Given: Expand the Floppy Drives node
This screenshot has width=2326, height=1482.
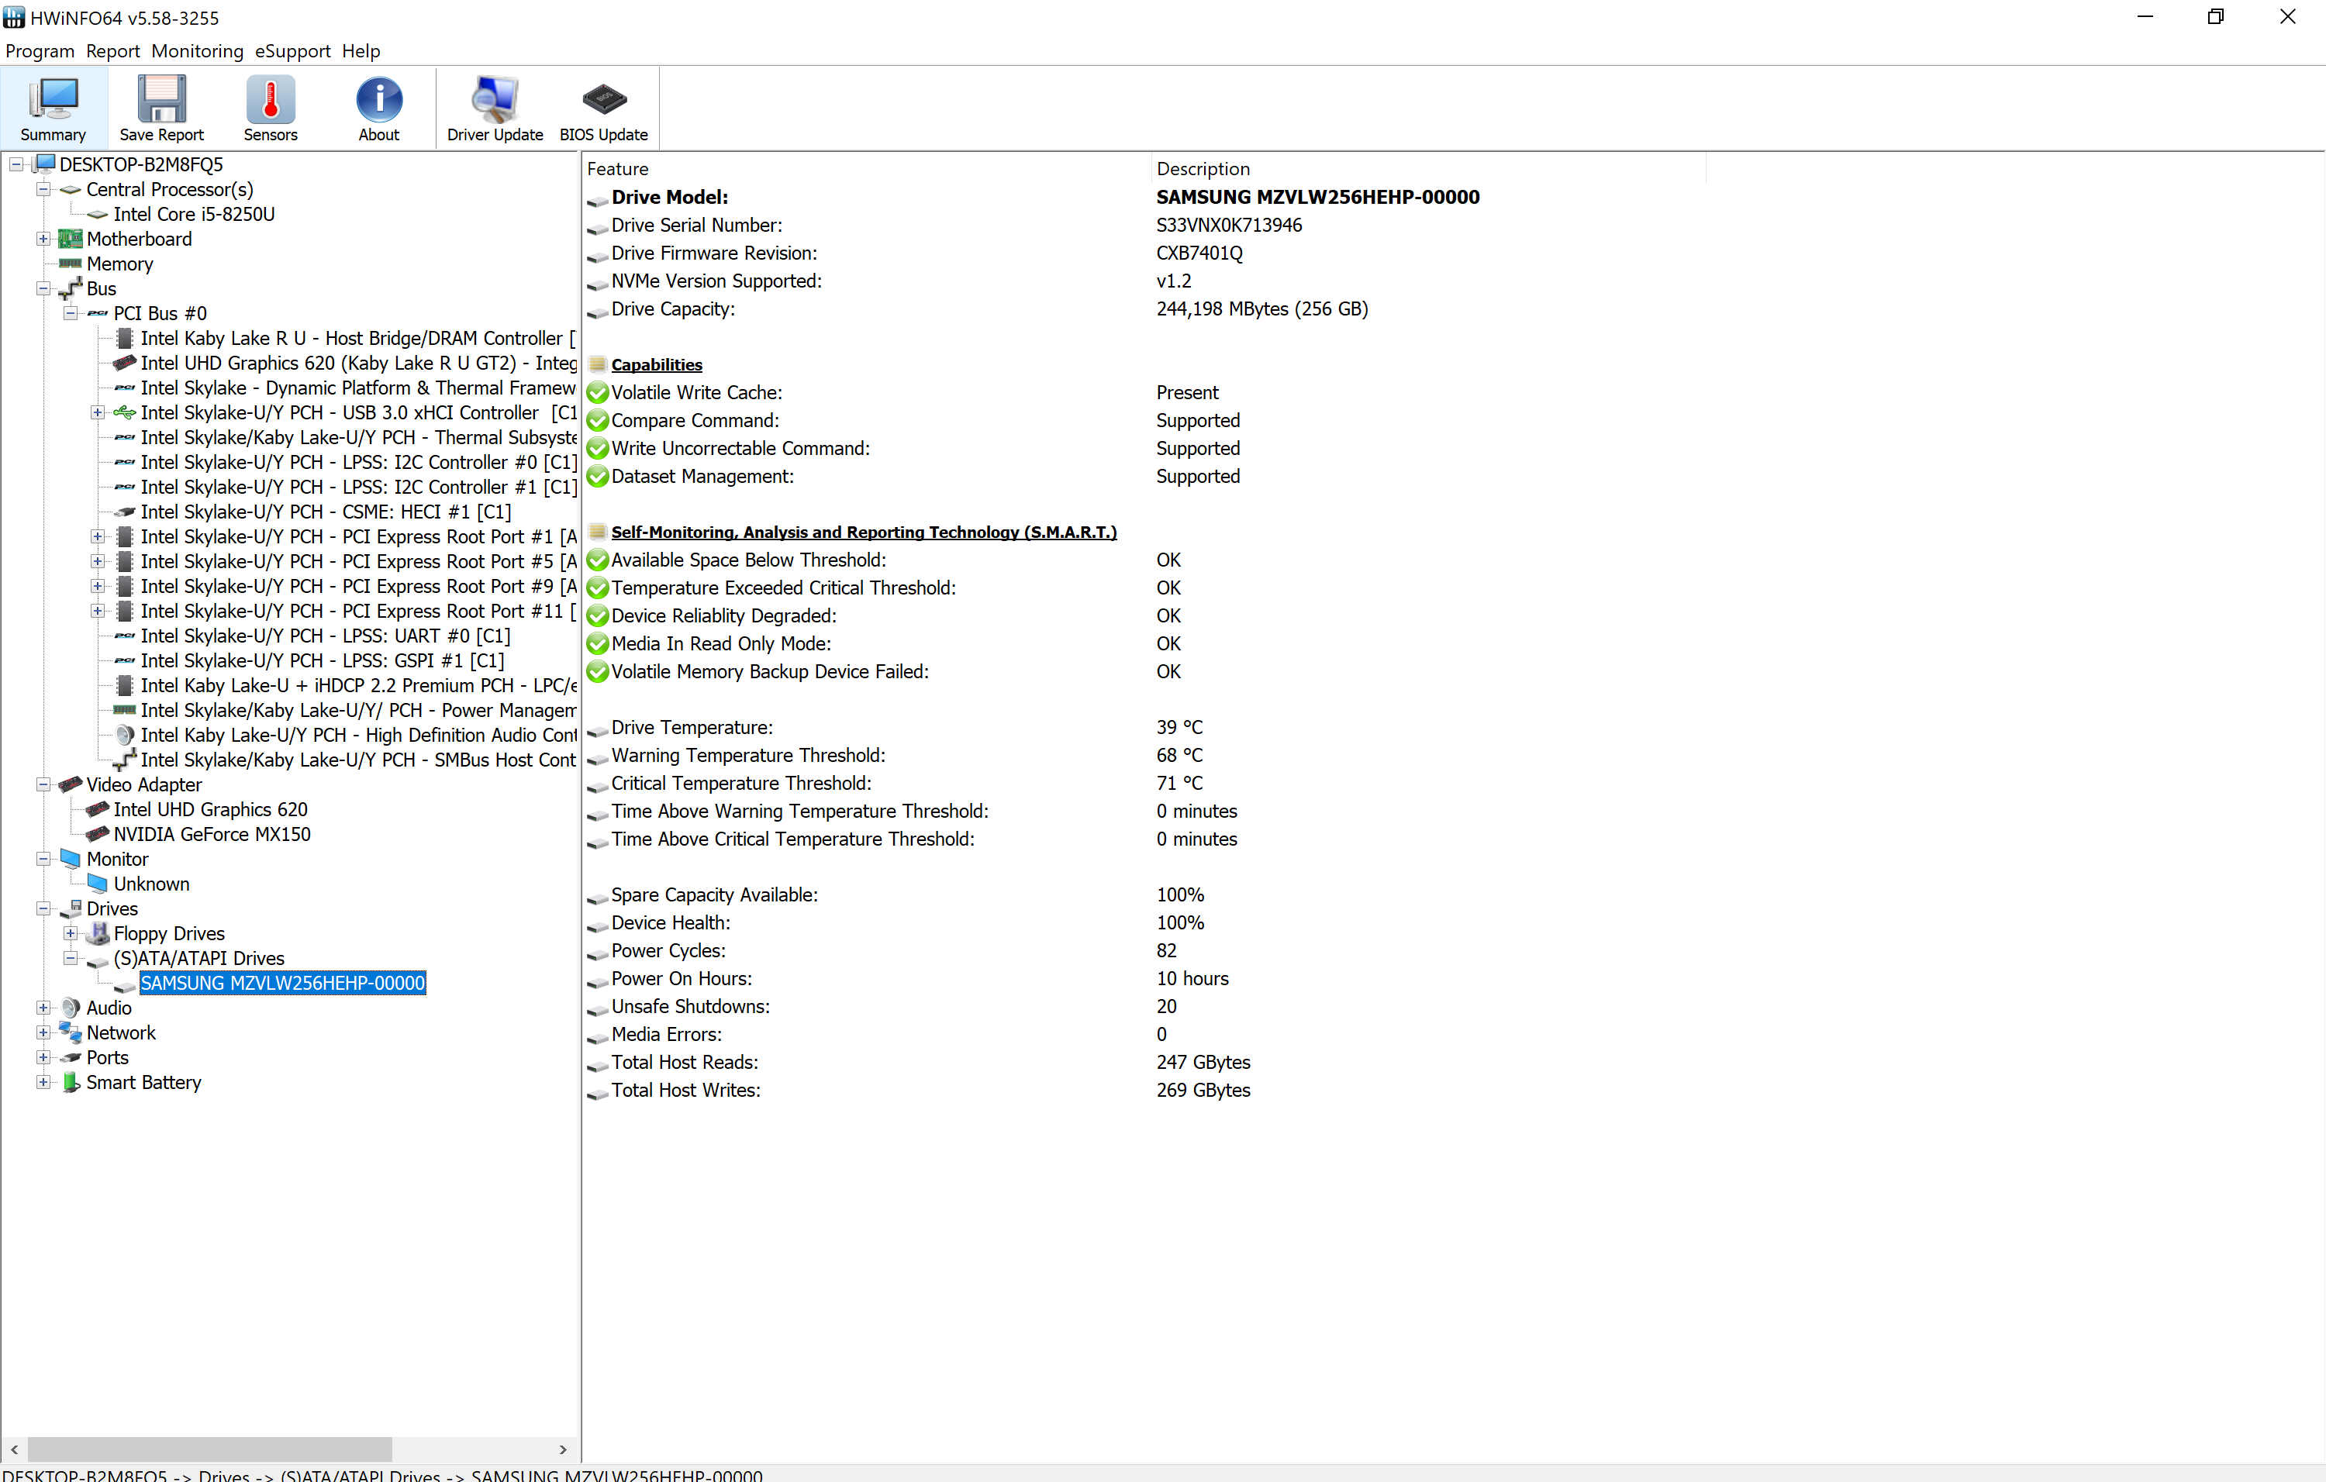Looking at the screenshot, I should click(x=71, y=932).
